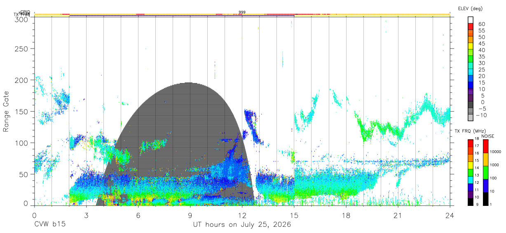Click x-axis hour label 9
506x233 pixels.
[x=190, y=215]
